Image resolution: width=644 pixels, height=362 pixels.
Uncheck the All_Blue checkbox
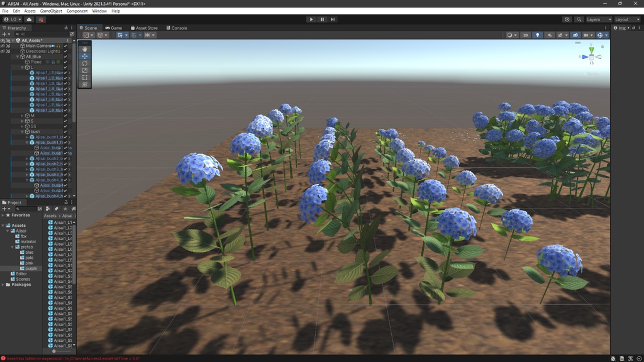pyautogui.click(x=65, y=57)
